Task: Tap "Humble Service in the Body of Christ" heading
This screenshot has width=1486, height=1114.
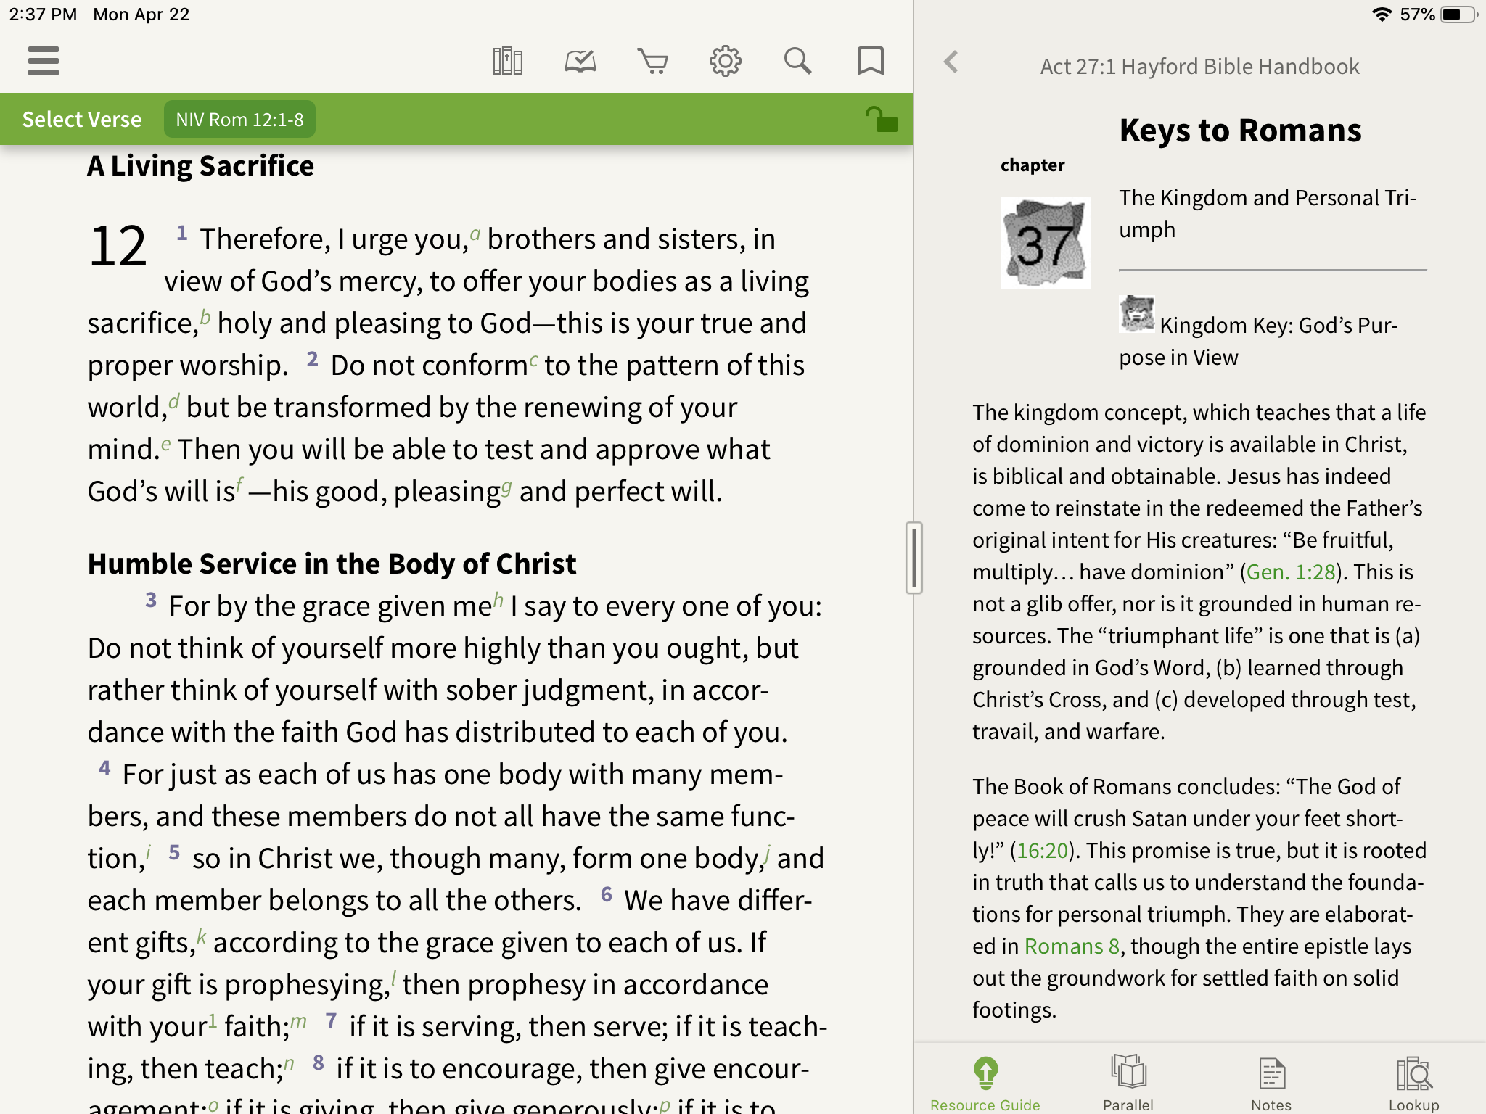Action: pyautogui.click(x=332, y=564)
